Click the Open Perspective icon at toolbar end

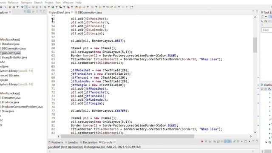(x=131, y=7)
